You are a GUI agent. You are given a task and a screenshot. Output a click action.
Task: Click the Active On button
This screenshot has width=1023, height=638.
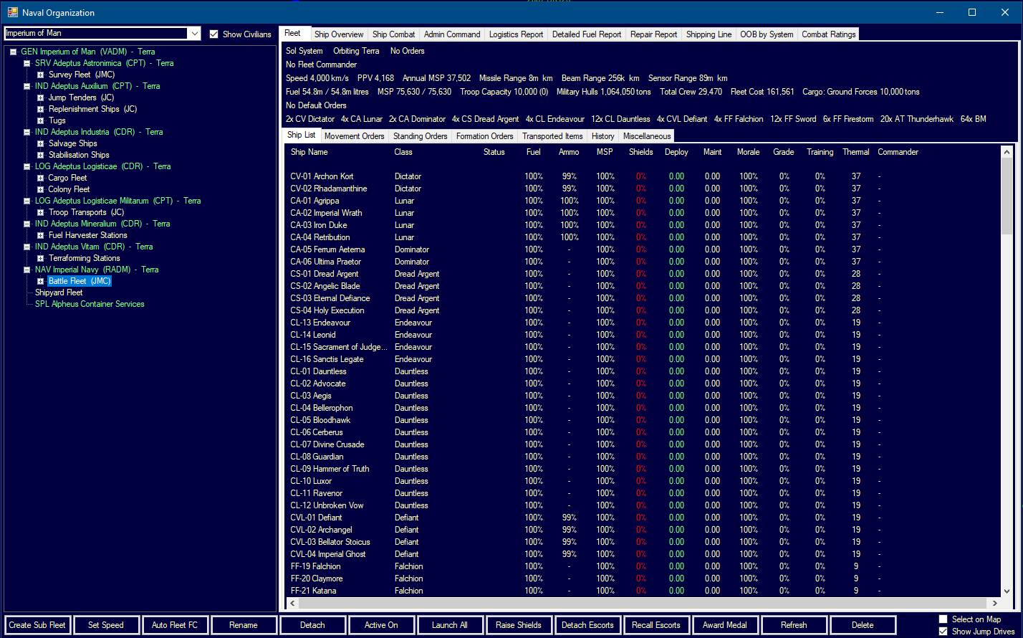point(381,625)
